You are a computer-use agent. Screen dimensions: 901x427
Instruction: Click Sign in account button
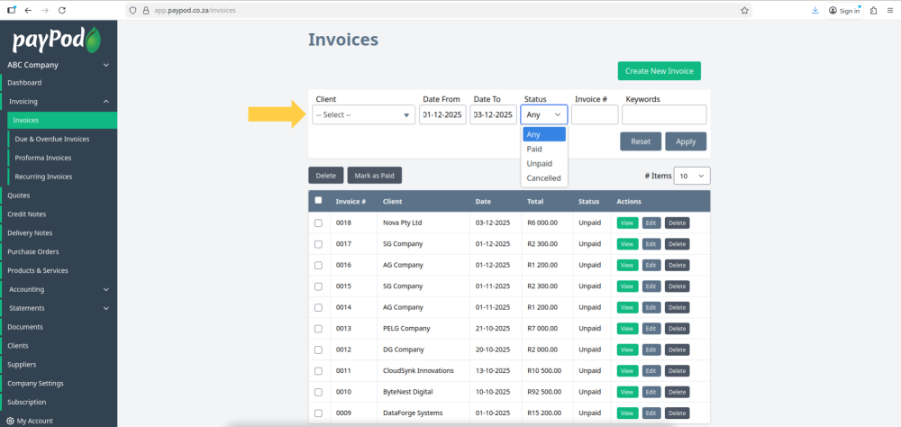844,10
